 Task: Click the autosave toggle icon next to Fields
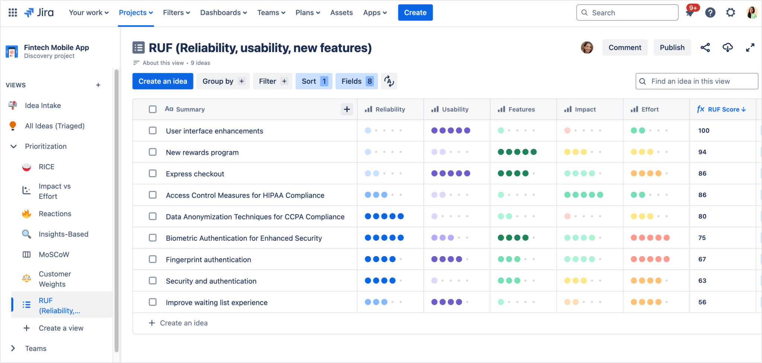click(x=389, y=81)
